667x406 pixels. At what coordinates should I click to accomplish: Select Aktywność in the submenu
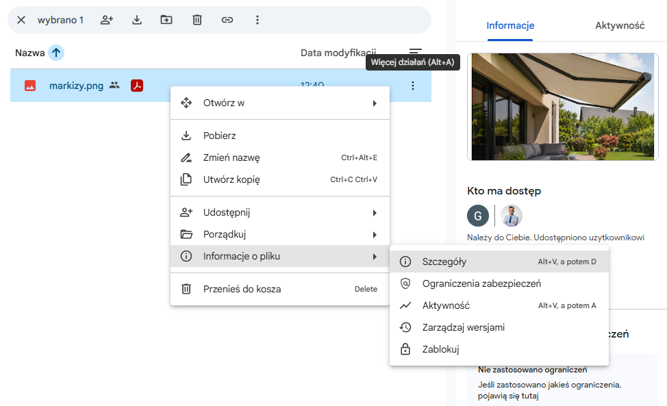499,305
